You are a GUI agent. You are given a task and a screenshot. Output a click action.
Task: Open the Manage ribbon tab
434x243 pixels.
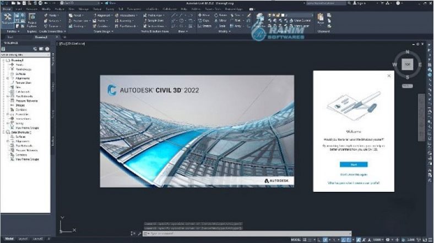click(83, 9)
